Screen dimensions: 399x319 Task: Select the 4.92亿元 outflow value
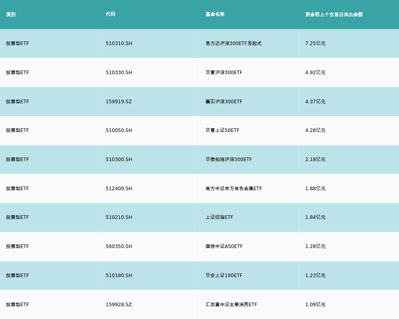click(x=315, y=73)
